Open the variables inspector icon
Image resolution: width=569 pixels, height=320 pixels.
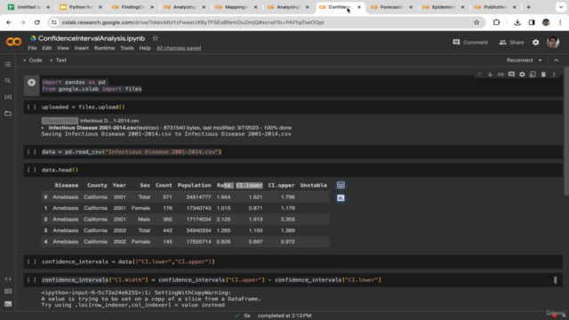(x=8, y=97)
